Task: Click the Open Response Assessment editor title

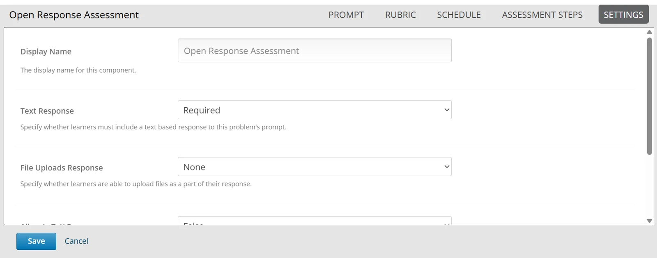Action: [74, 15]
